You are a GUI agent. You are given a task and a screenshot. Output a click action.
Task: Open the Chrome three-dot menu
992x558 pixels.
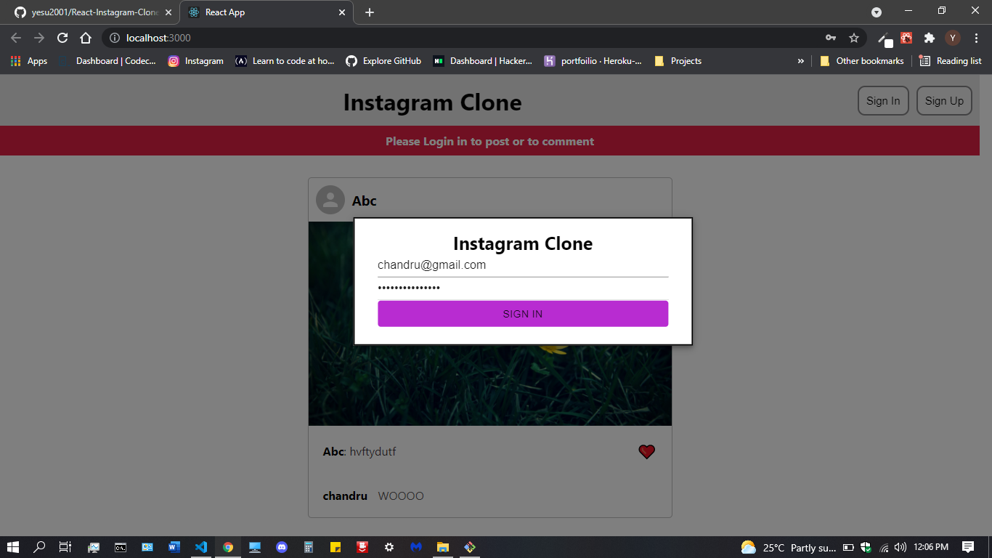[x=976, y=37]
